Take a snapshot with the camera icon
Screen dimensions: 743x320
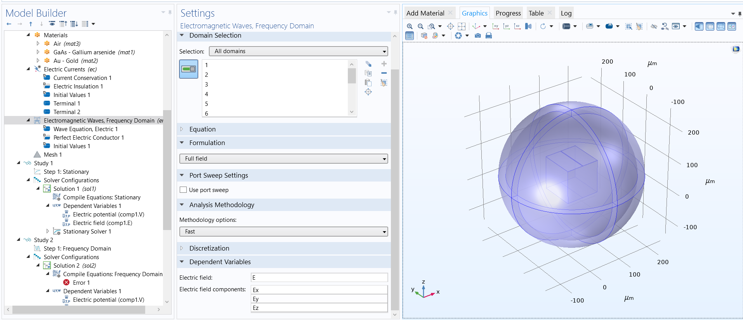coord(478,36)
